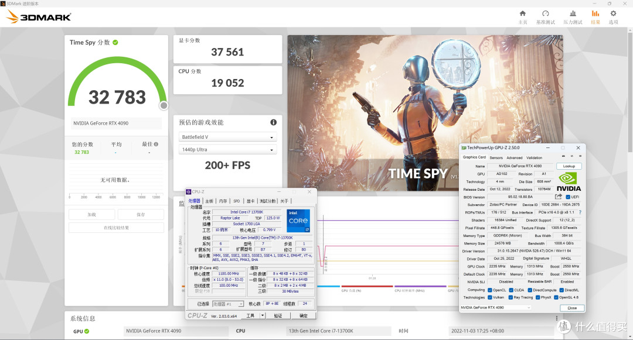The image size is (633, 340).
Task: Click 在线比较结果 compare online button
Action: coord(116,228)
